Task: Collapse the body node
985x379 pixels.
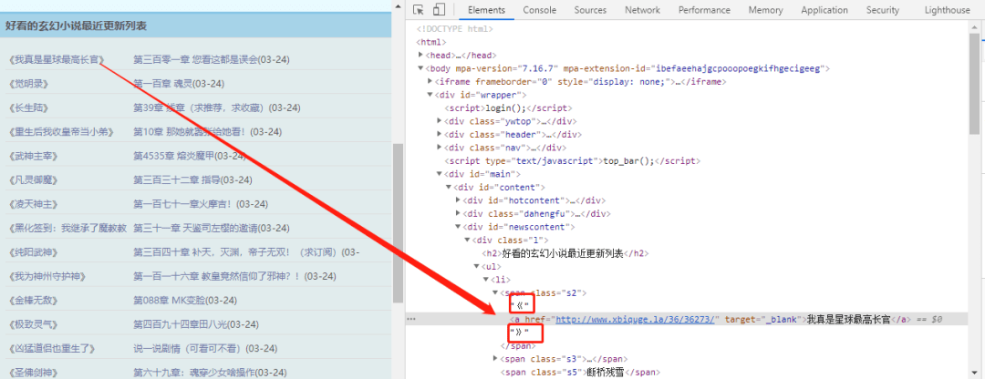Action: click(420, 68)
